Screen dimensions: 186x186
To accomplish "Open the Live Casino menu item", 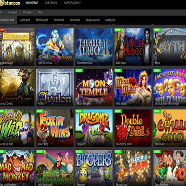I will click(x=51, y=3).
